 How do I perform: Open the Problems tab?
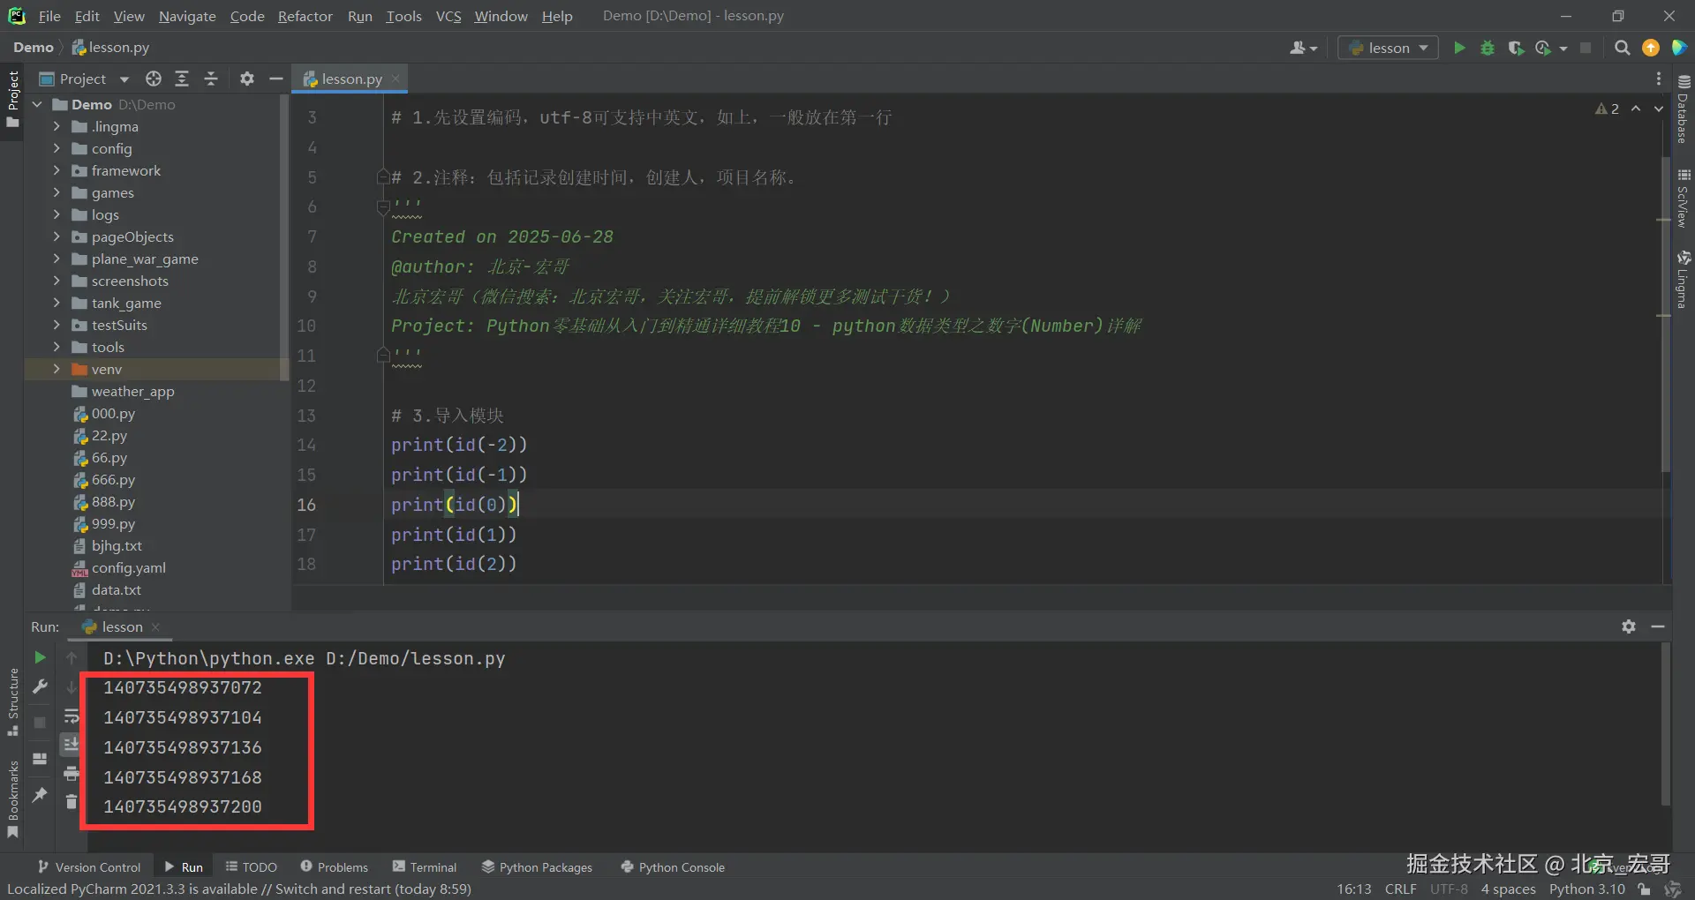(x=334, y=867)
